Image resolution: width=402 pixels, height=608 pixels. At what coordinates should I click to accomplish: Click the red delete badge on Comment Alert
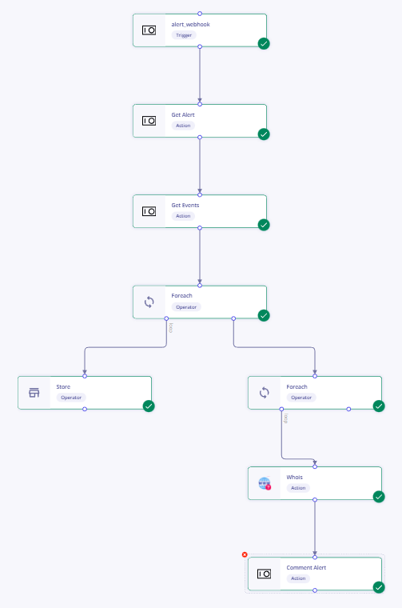[245, 555]
